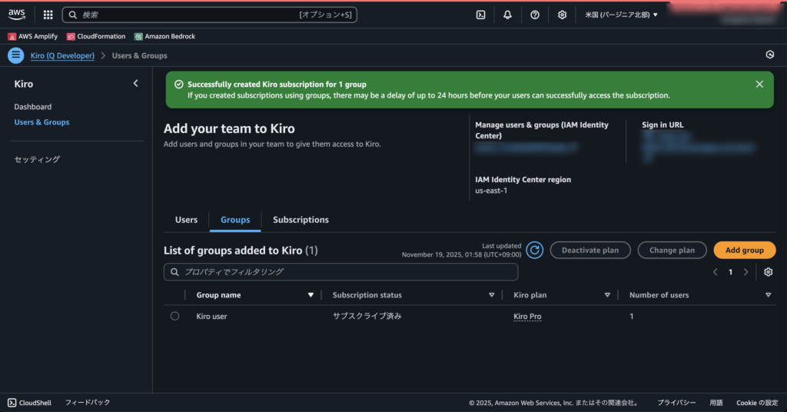The width and height of the screenshot is (787, 412).
Task: Toggle the side navigation hamburger menu
Action: coord(15,55)
